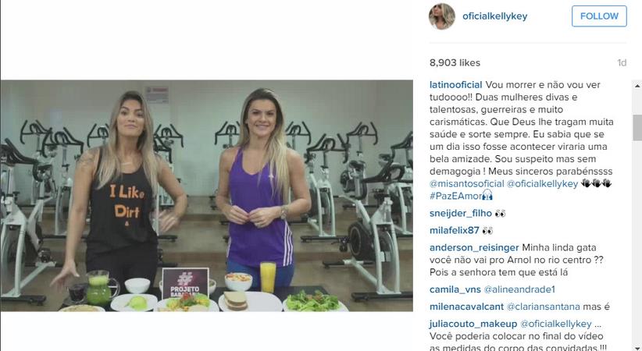642x351 pixels.
Task: Open the @alineandrade1 mention
Action: click(519, 289)
